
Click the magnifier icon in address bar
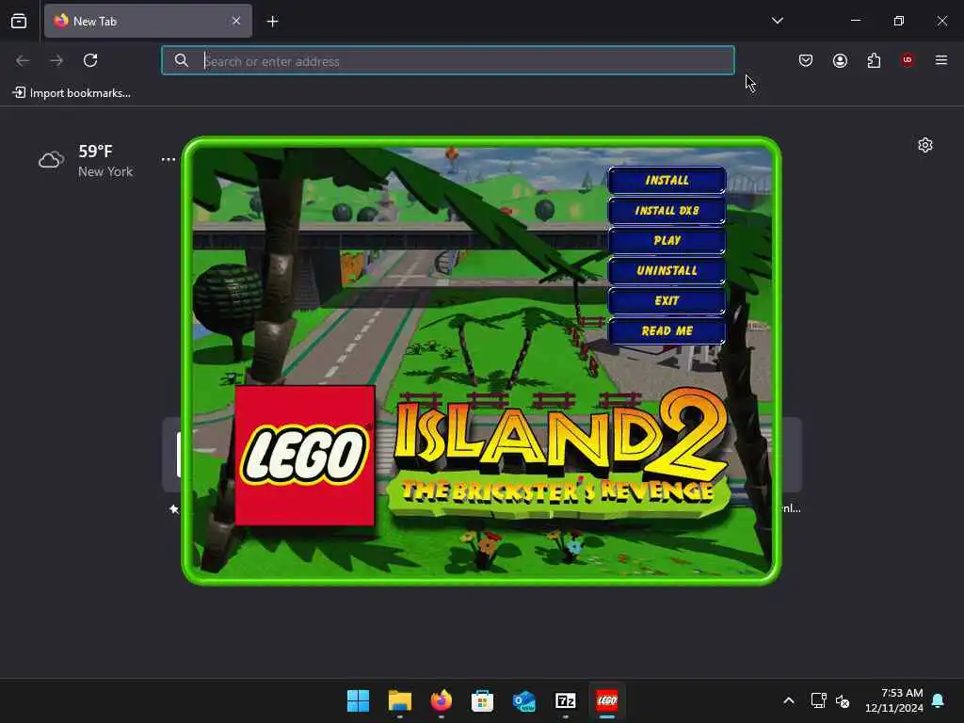181,60
